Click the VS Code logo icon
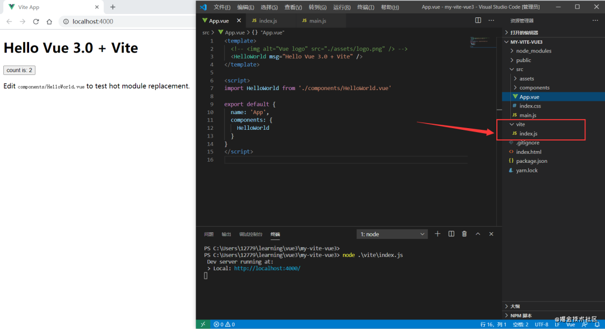605x329 pixels. click(x=203, y=7)
